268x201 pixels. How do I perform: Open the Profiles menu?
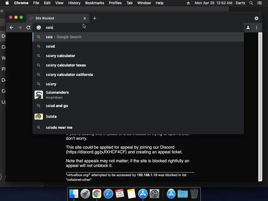(x=115, y=3)
